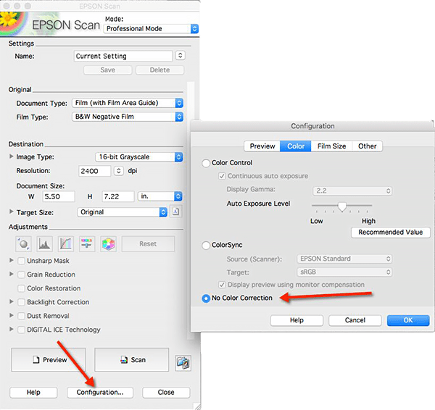435x410 pixels.
Task: Click the settings Name field
Action: click(123, 56)
